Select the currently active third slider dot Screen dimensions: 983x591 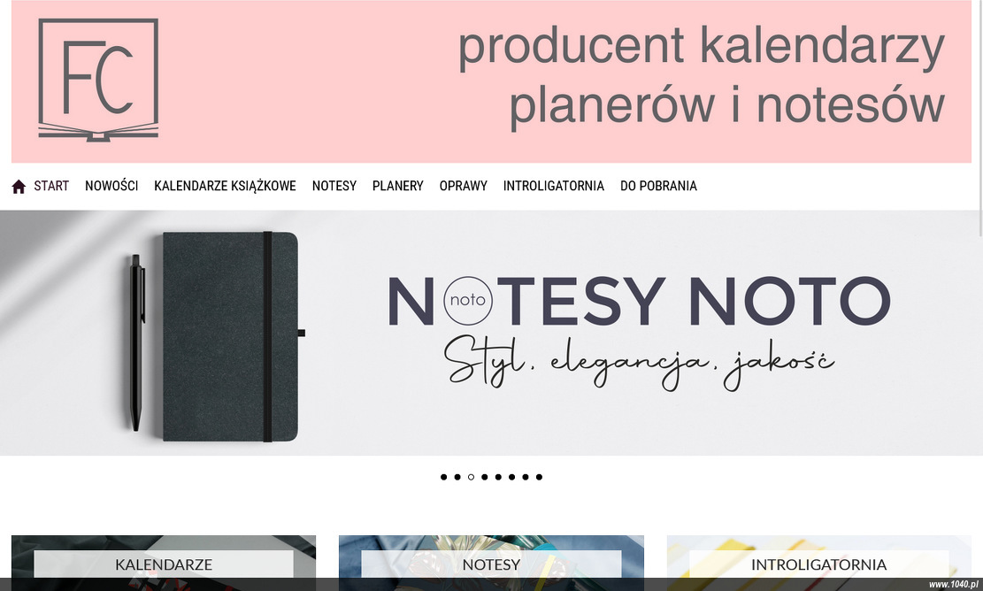coord(471,477)
